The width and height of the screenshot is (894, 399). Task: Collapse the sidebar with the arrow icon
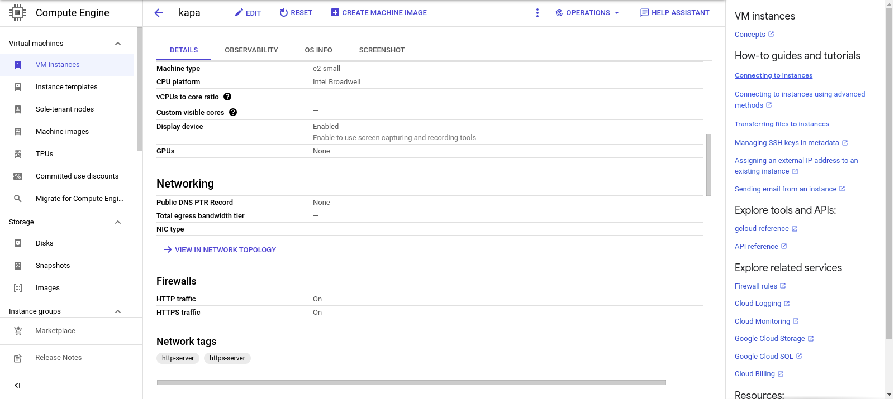[x=17, y=386]
